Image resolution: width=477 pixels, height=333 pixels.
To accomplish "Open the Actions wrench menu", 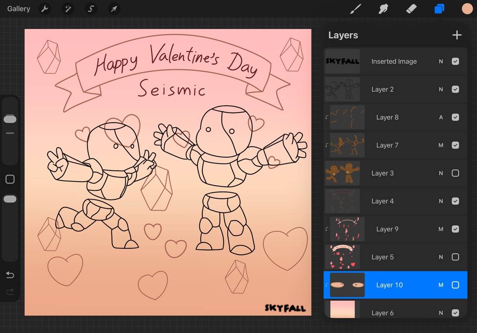I will pyautogui.click(x=45, y=9).
